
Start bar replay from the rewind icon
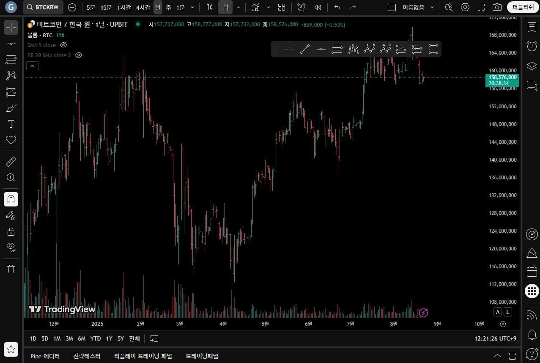coord(318,7)
